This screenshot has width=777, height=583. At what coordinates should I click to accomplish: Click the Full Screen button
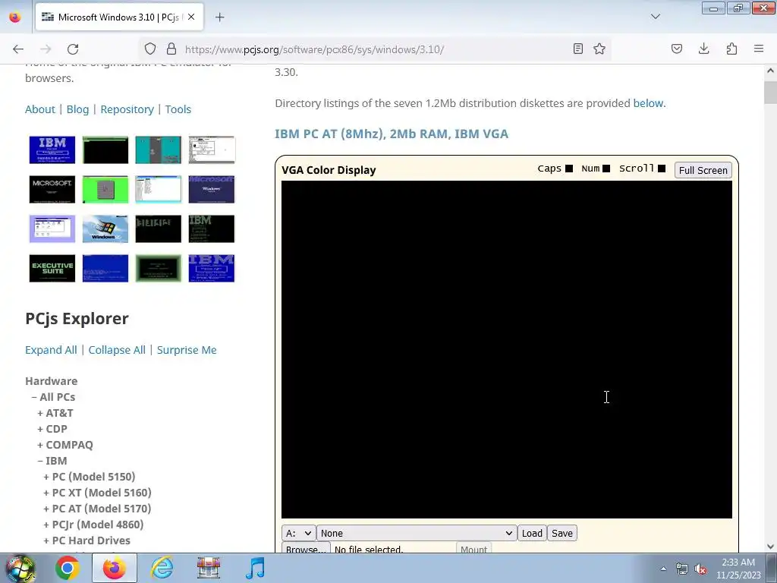point(703,170)
